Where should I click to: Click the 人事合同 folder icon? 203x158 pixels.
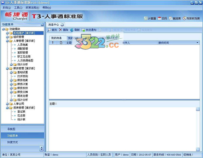pyautogui.click(x=11, y=104)
